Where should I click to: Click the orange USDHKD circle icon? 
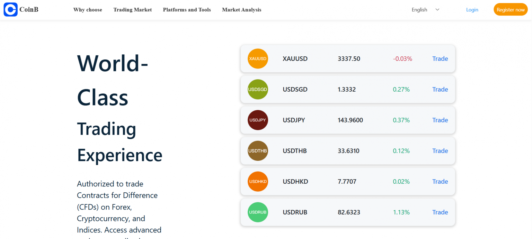(258, 182)
